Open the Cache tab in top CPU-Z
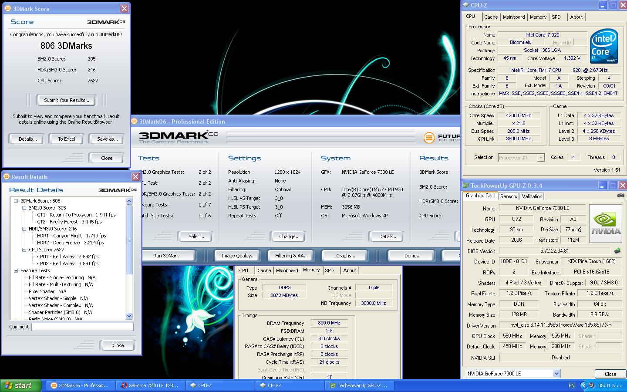627x392 pixels. pyautogui.click(x=491, y=17)
